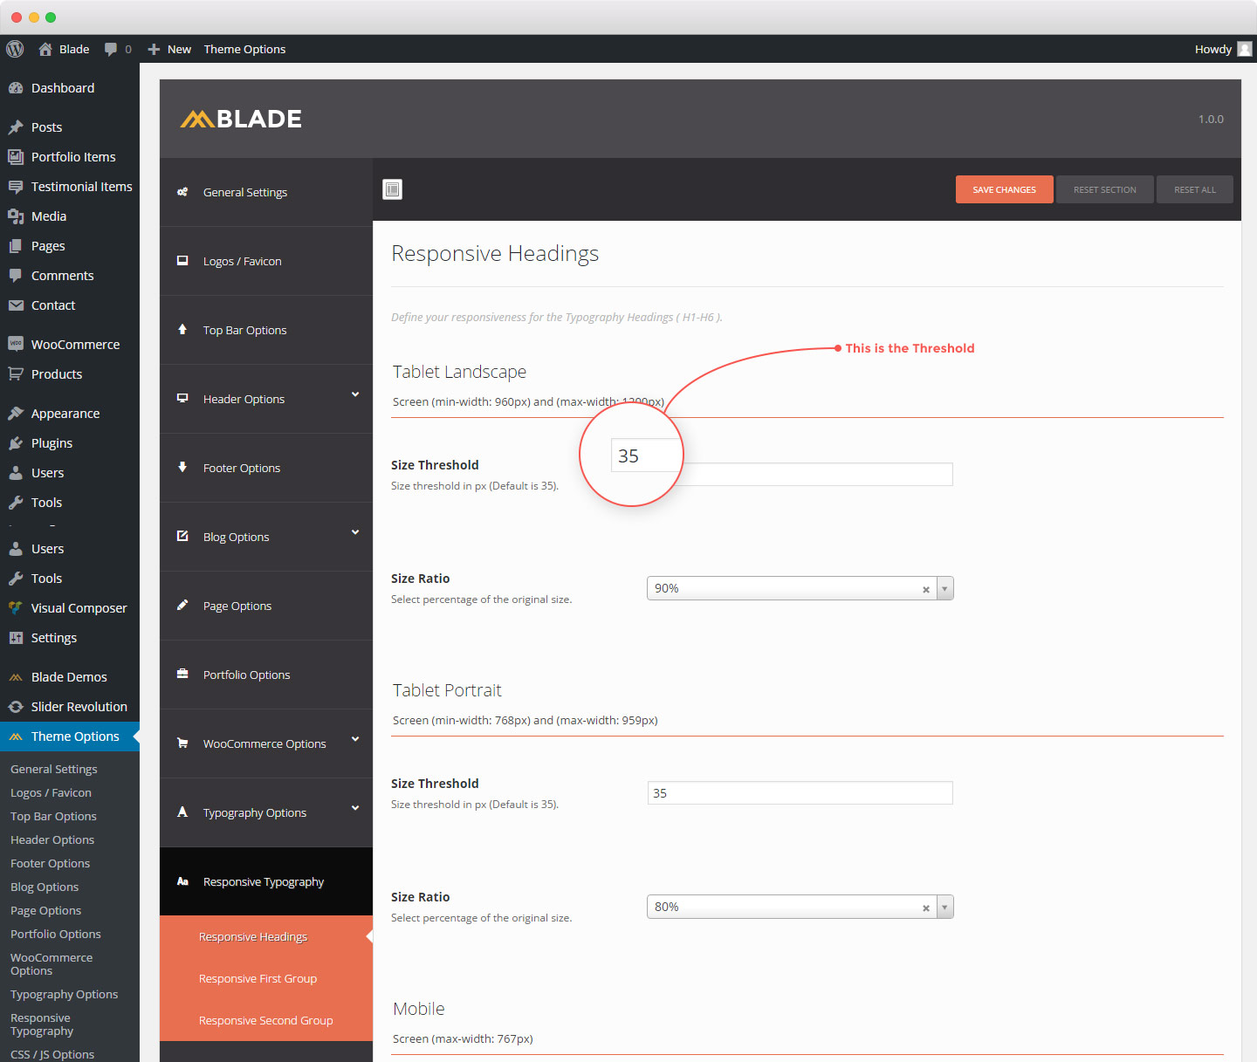Click the Reset Section button
This screenshot has width=1257, height=1062.
[1104, 189]
